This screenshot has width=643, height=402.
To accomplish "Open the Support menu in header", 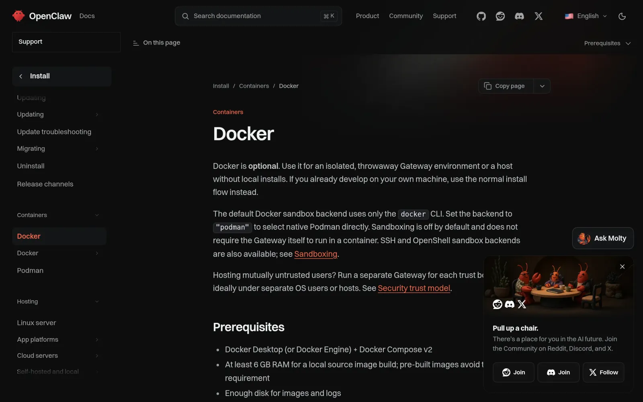I will [x=444, y=16].
